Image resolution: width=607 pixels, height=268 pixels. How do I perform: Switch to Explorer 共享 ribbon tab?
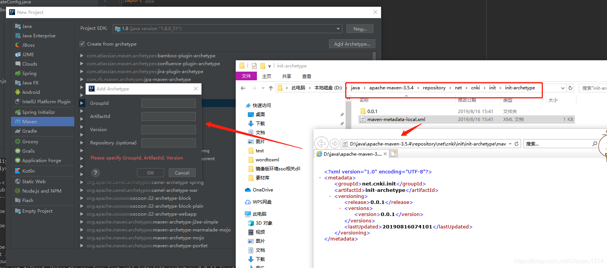[287, 76]
